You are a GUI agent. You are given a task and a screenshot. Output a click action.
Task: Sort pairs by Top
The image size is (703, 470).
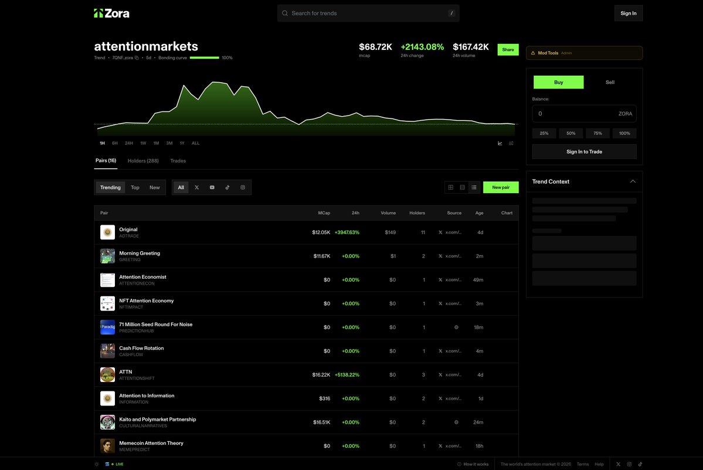135,187
